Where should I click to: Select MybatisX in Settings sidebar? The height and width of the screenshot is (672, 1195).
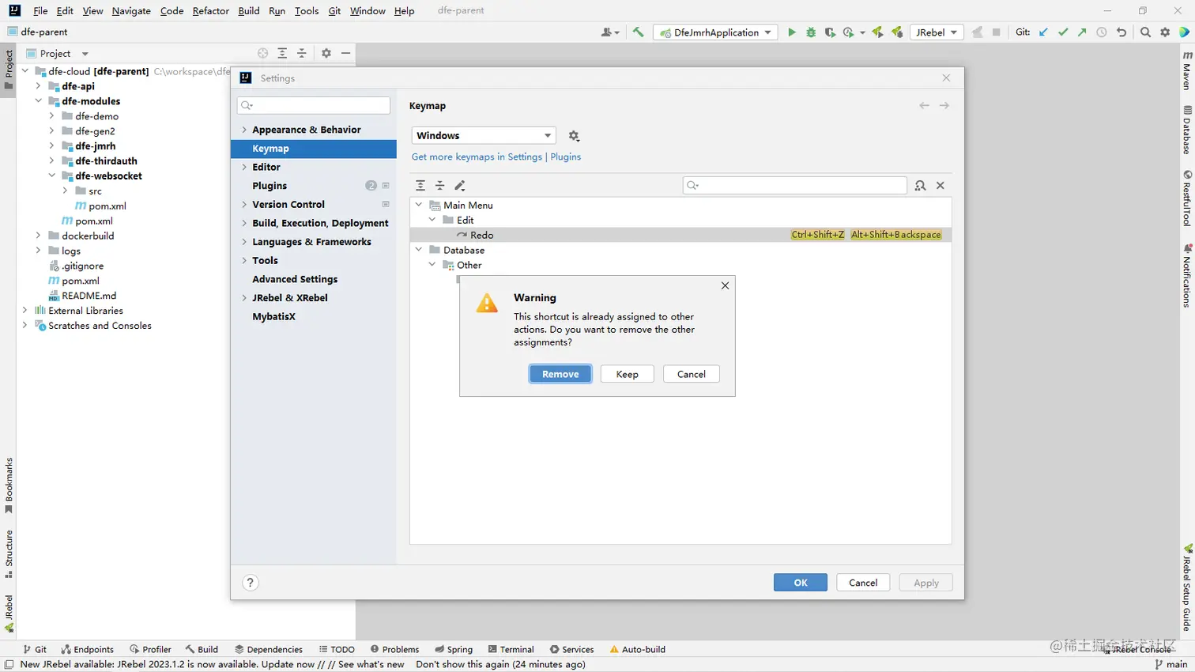pyautogui.click(x=273, y=316)
